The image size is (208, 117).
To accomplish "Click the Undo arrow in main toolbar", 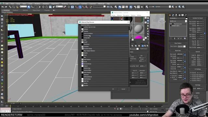I will point(3,7).
